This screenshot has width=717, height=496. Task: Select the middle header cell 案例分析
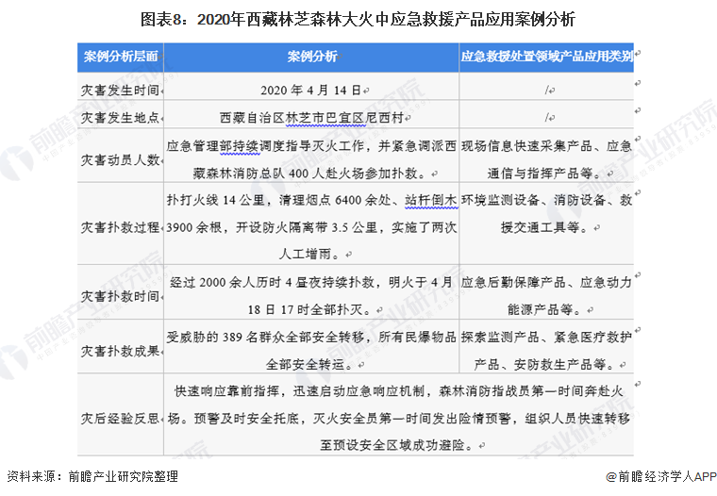(x=312, y=57)
